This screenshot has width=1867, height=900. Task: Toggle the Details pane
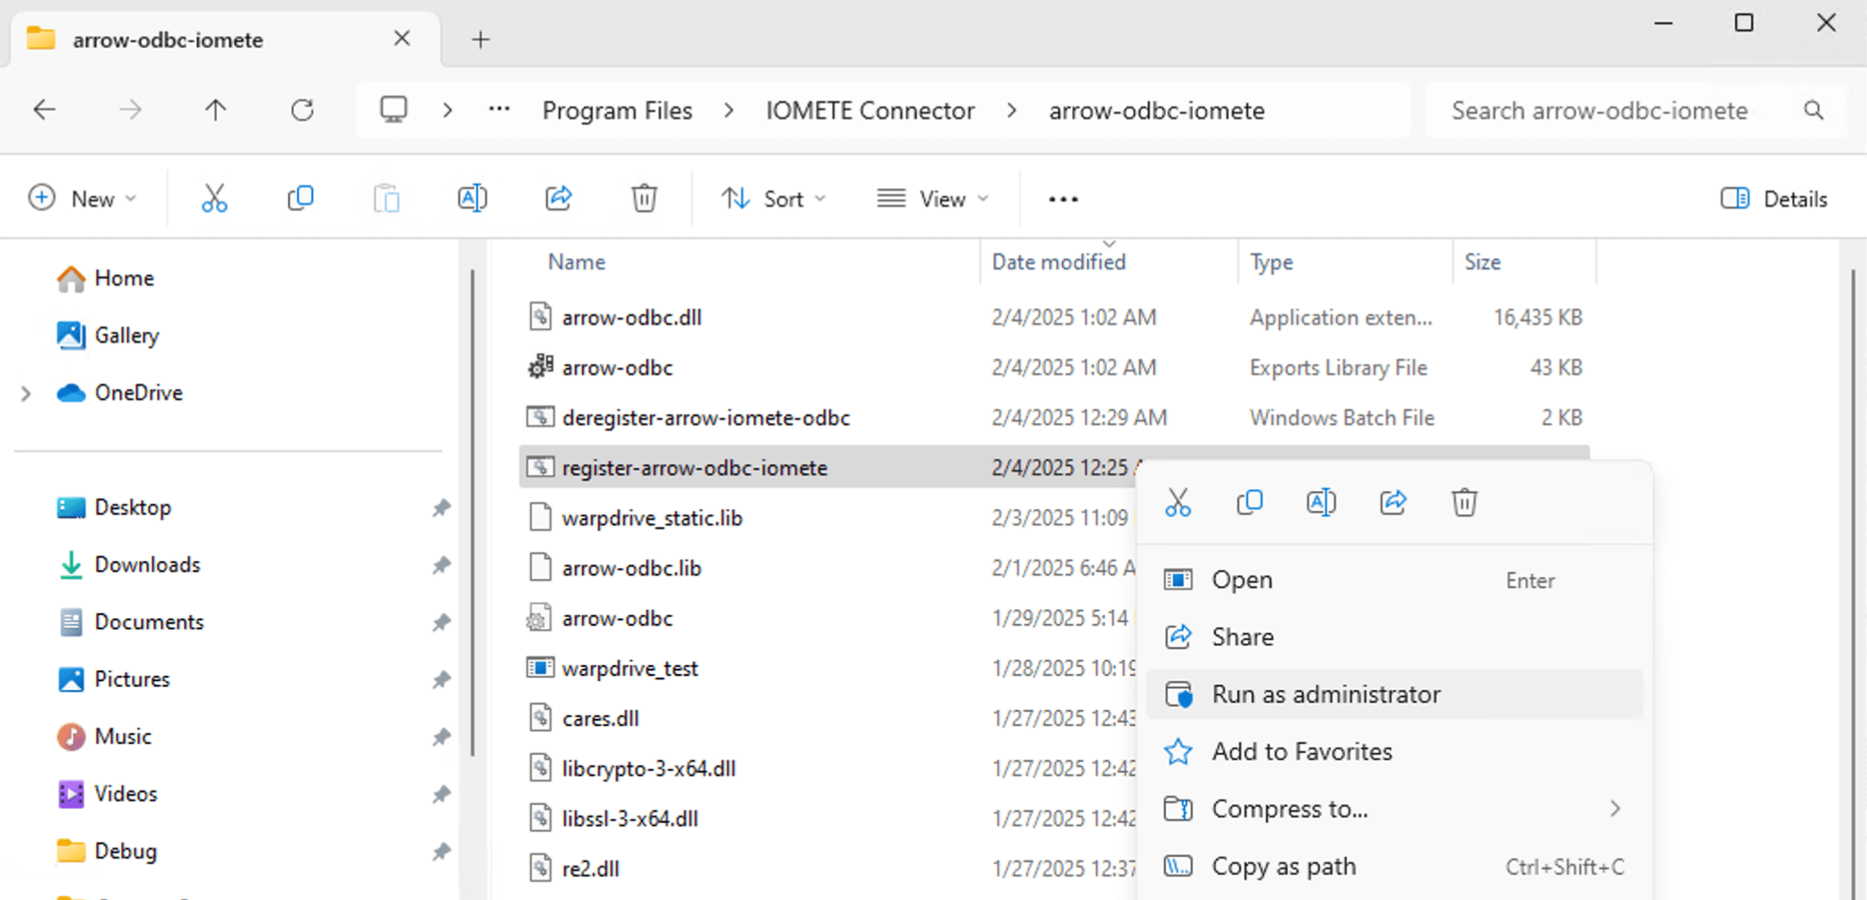click(x=1774, y=199)
